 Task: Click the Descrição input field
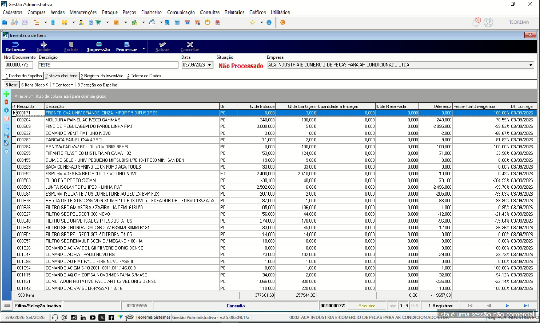(x=108, y=65)
